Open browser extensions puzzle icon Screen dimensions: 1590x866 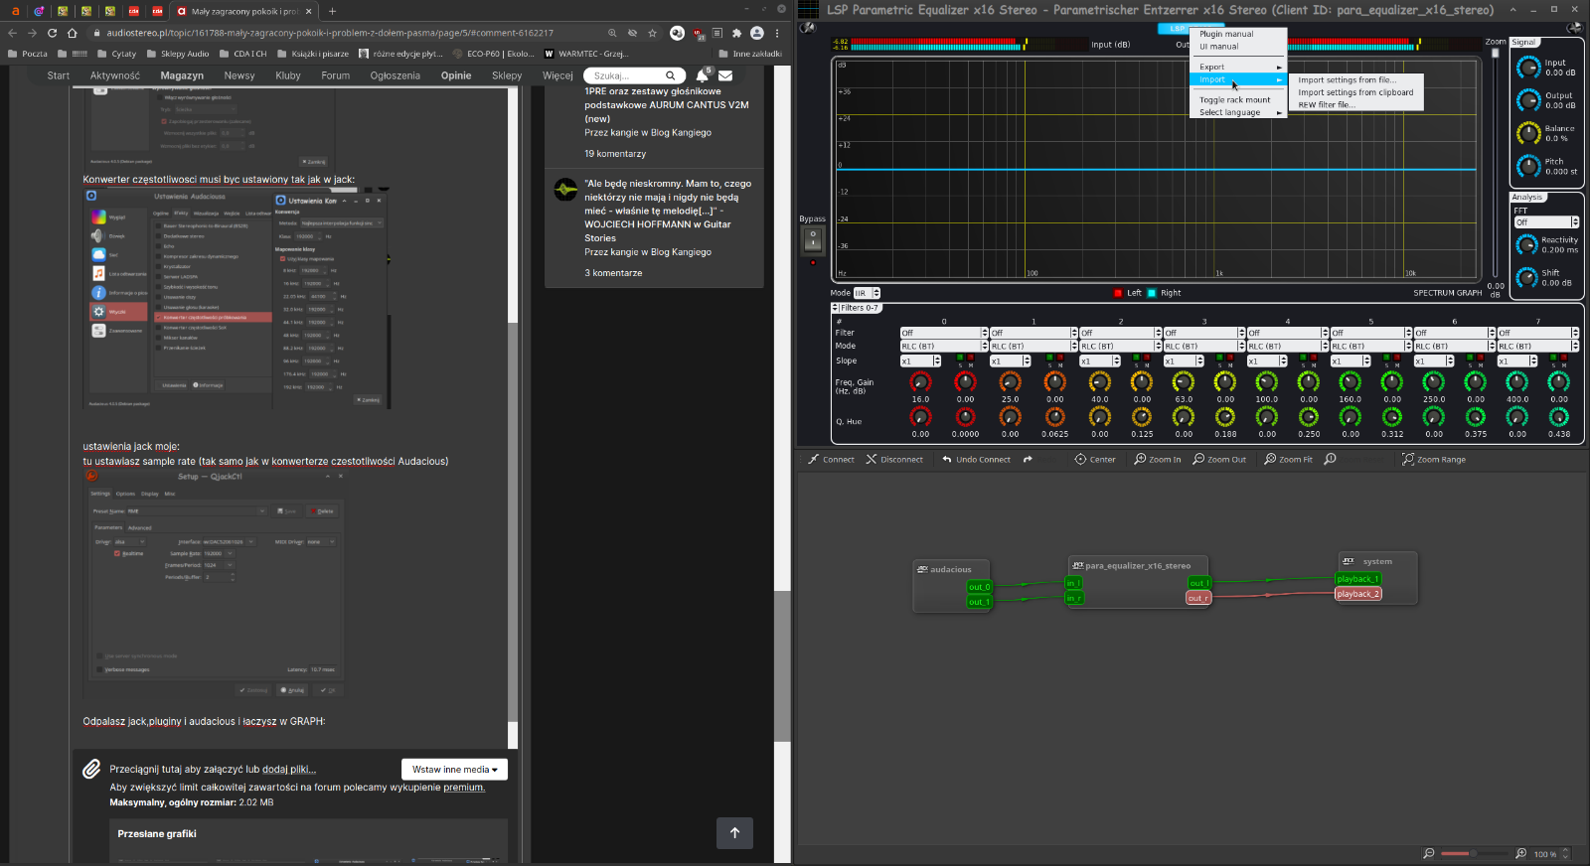(736, 33)
